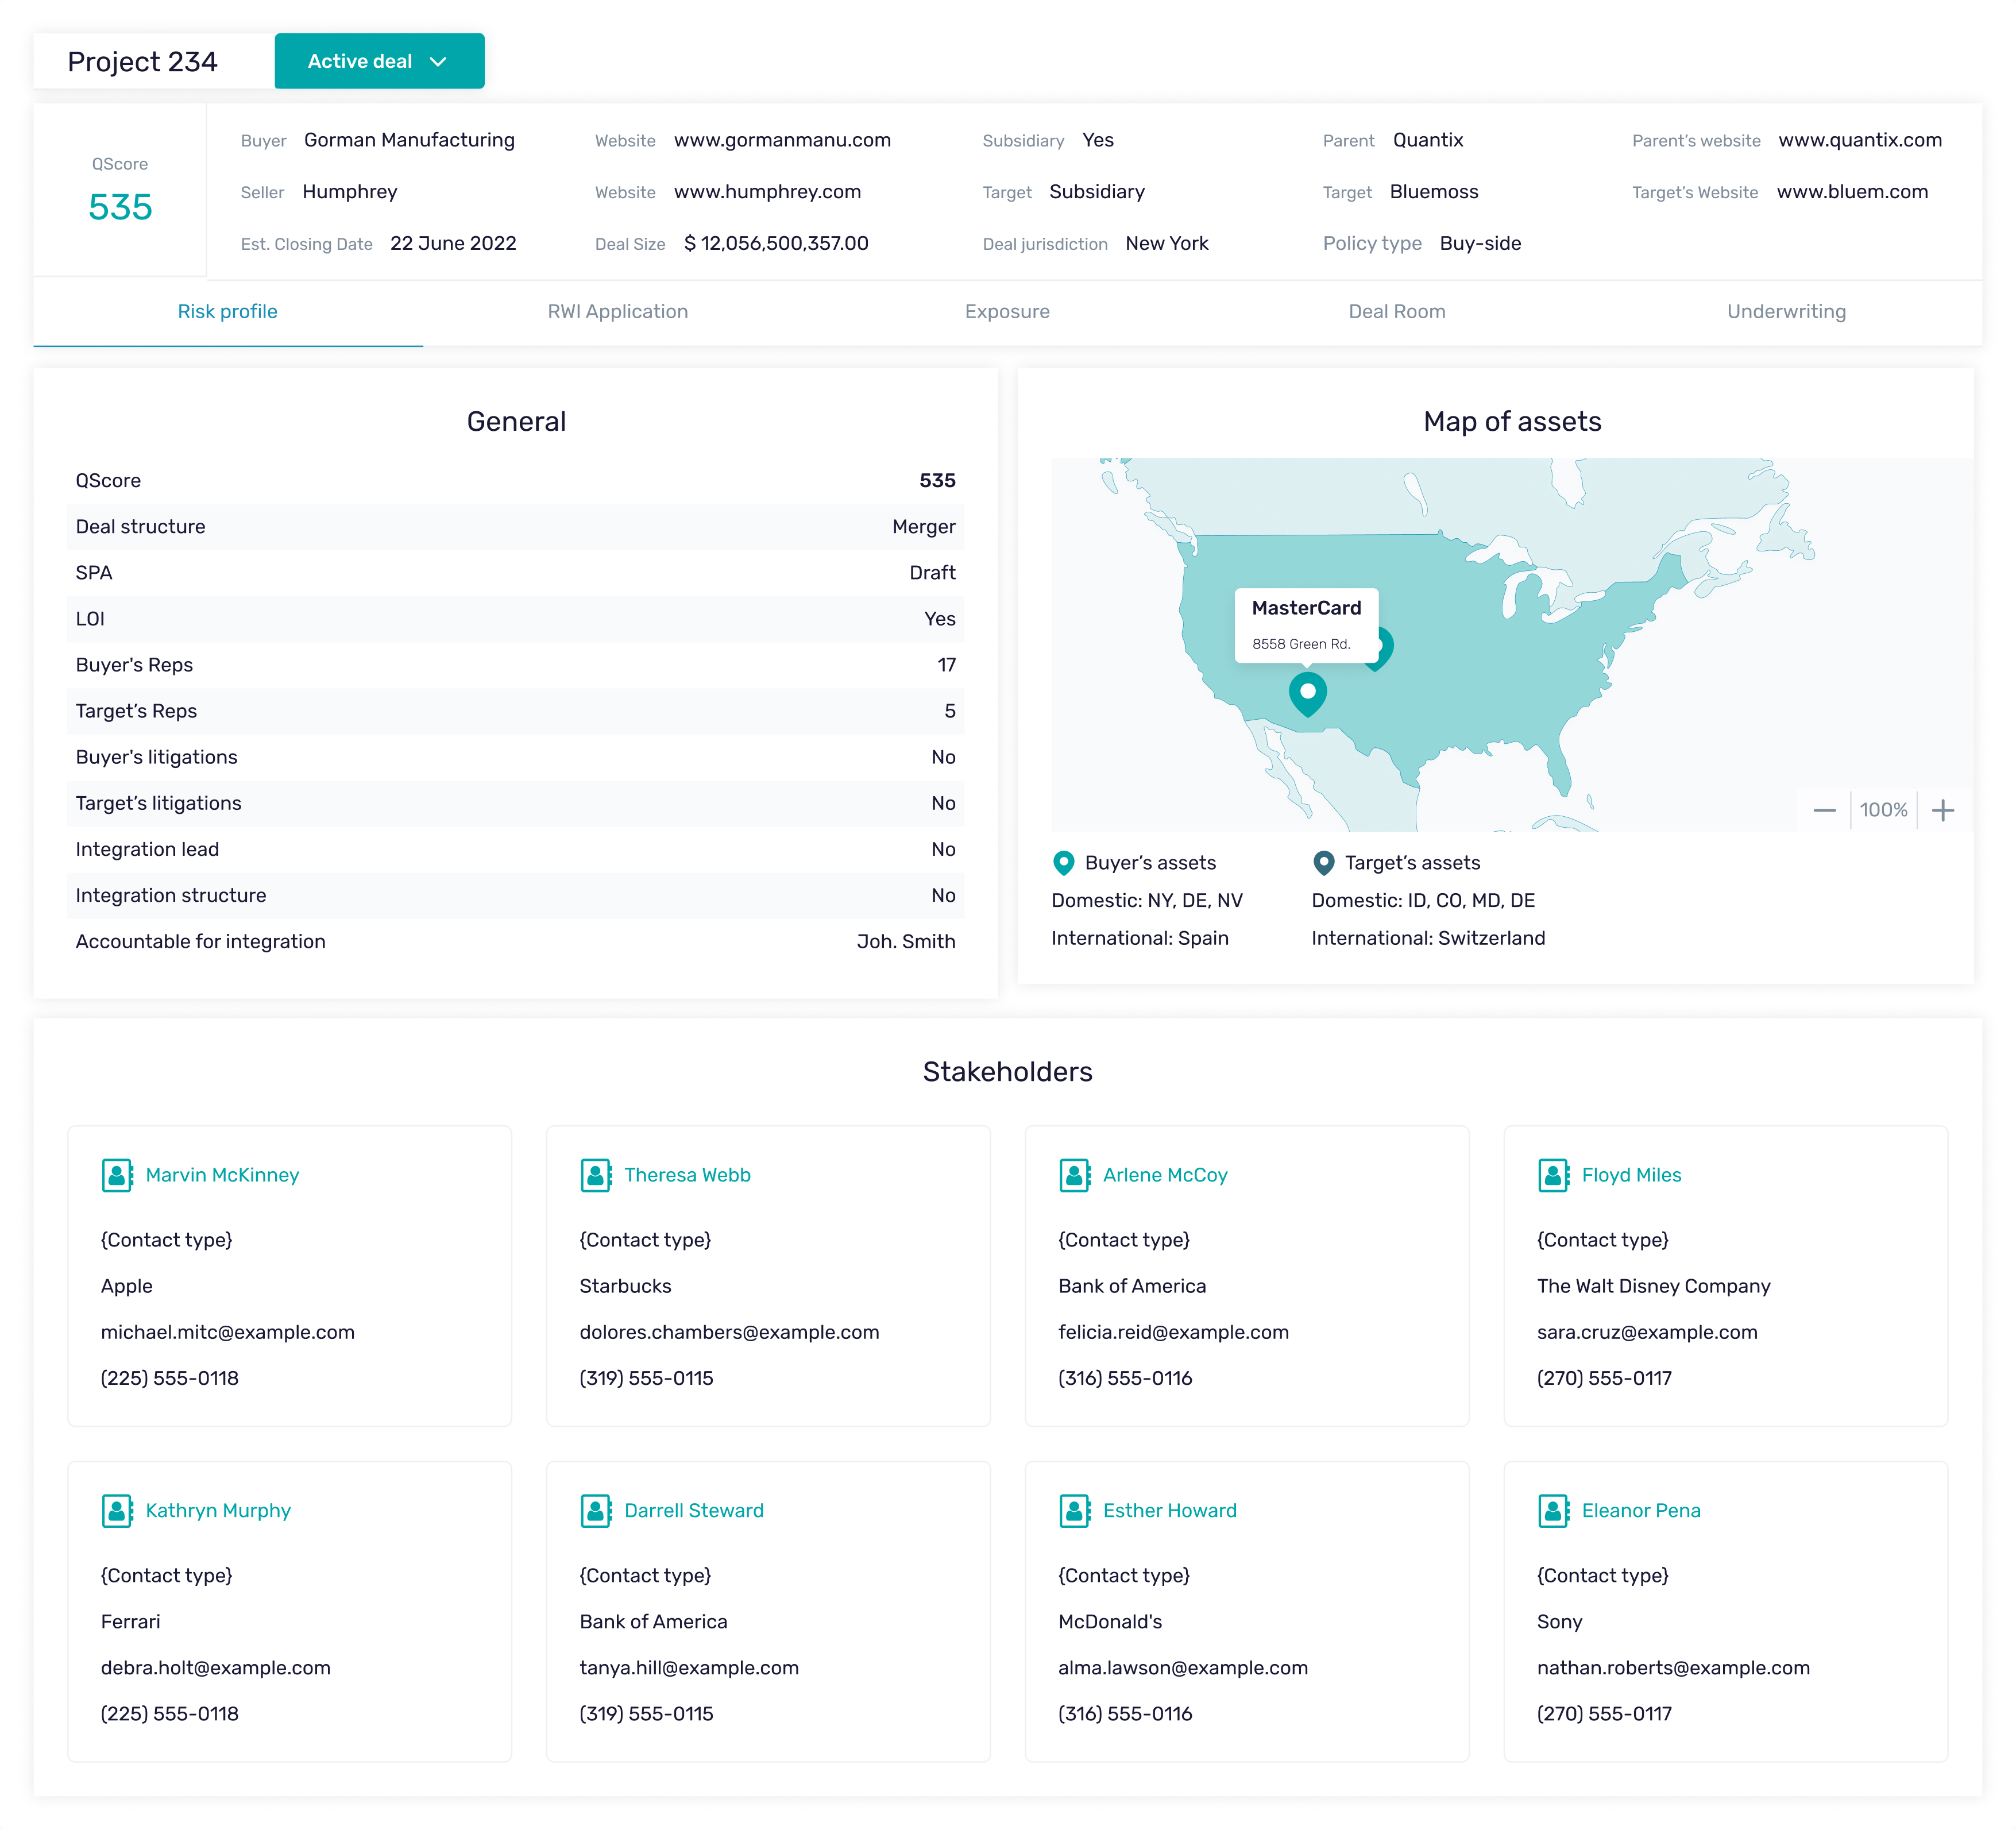The image size is (2016, 1830).
Task: Click the contact card icon beside Eleanor Pena
Action: coord(1552,1510)
